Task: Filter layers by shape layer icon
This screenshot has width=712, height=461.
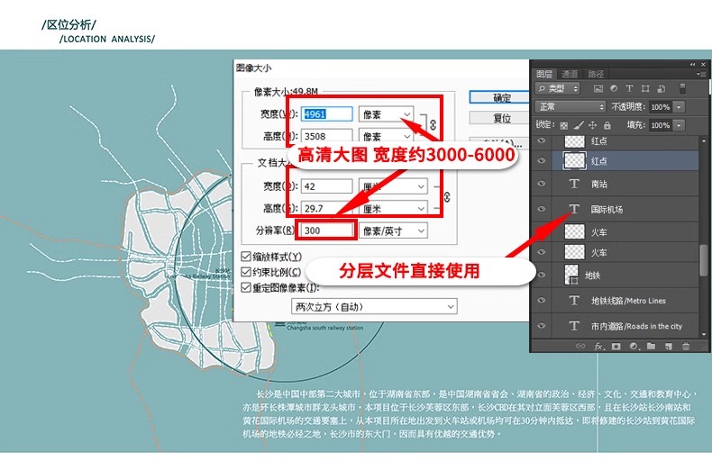Action: 645,88
